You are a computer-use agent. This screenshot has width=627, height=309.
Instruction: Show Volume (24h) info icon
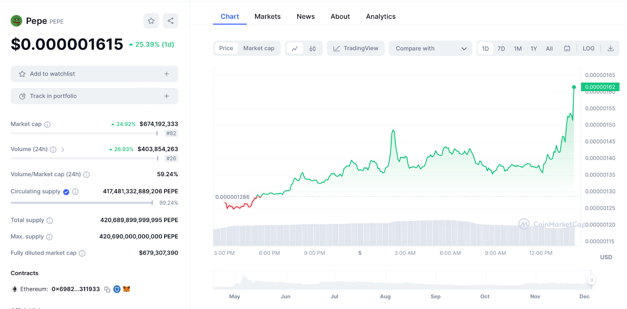[53, 150]
